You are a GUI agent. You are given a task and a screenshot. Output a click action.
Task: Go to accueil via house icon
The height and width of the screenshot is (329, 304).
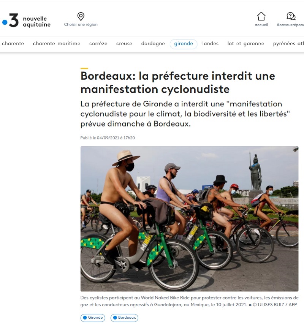tap(261, 16)
